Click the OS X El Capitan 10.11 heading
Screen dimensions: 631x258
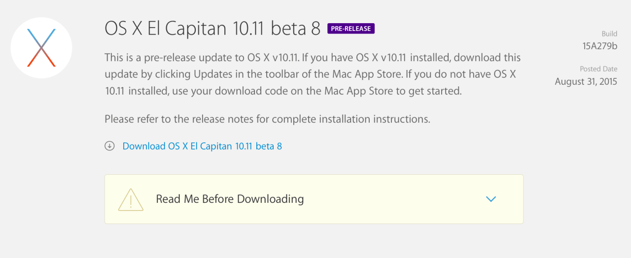[197, 29]
